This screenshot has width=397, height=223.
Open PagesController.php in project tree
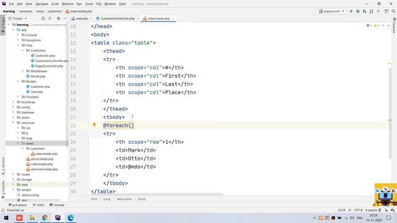coord(47,66)
